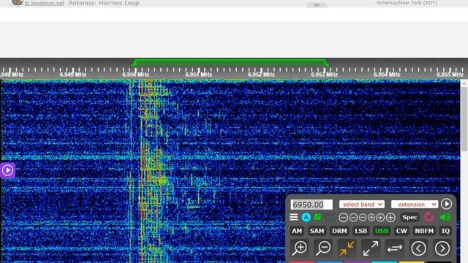Zoom out waterfall with magnifier minus
Viewport: 468px width, 263px height.
click(x=323, y=248)
